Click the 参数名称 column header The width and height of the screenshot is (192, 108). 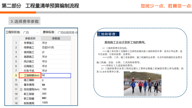coord(30,39)
